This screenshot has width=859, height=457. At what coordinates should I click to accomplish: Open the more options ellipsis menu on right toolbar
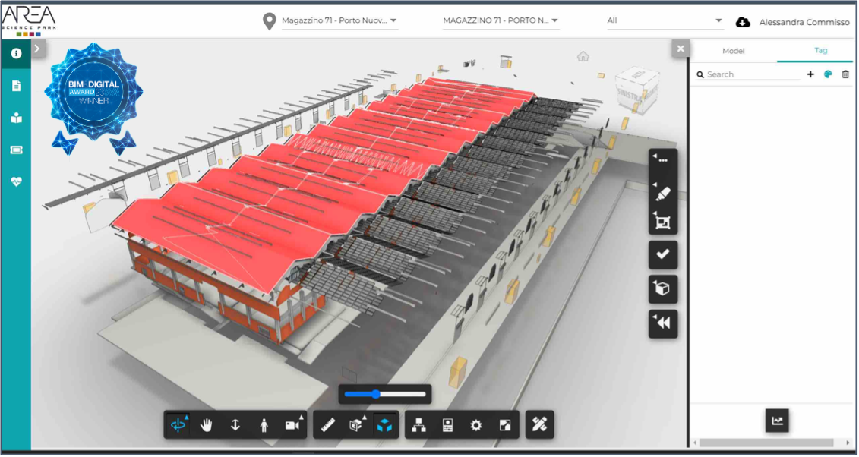point(662,158)
